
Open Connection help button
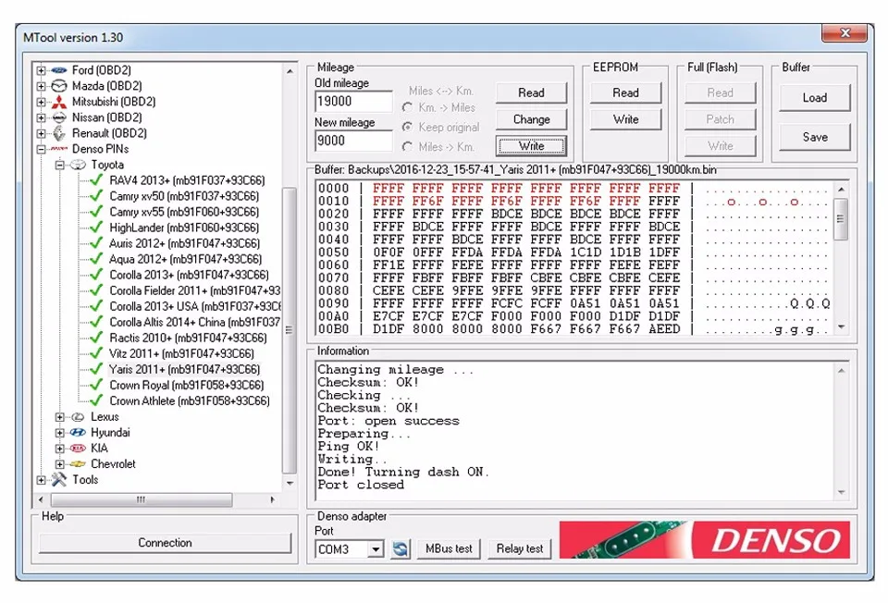pyautogui.click(x=165, y=542)
